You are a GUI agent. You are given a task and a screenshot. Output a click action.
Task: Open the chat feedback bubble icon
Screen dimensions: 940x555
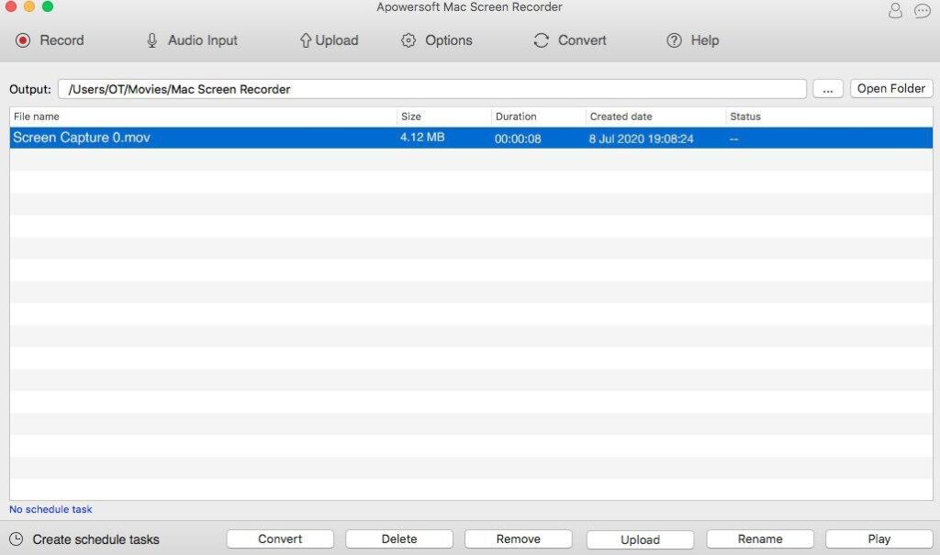922,11
